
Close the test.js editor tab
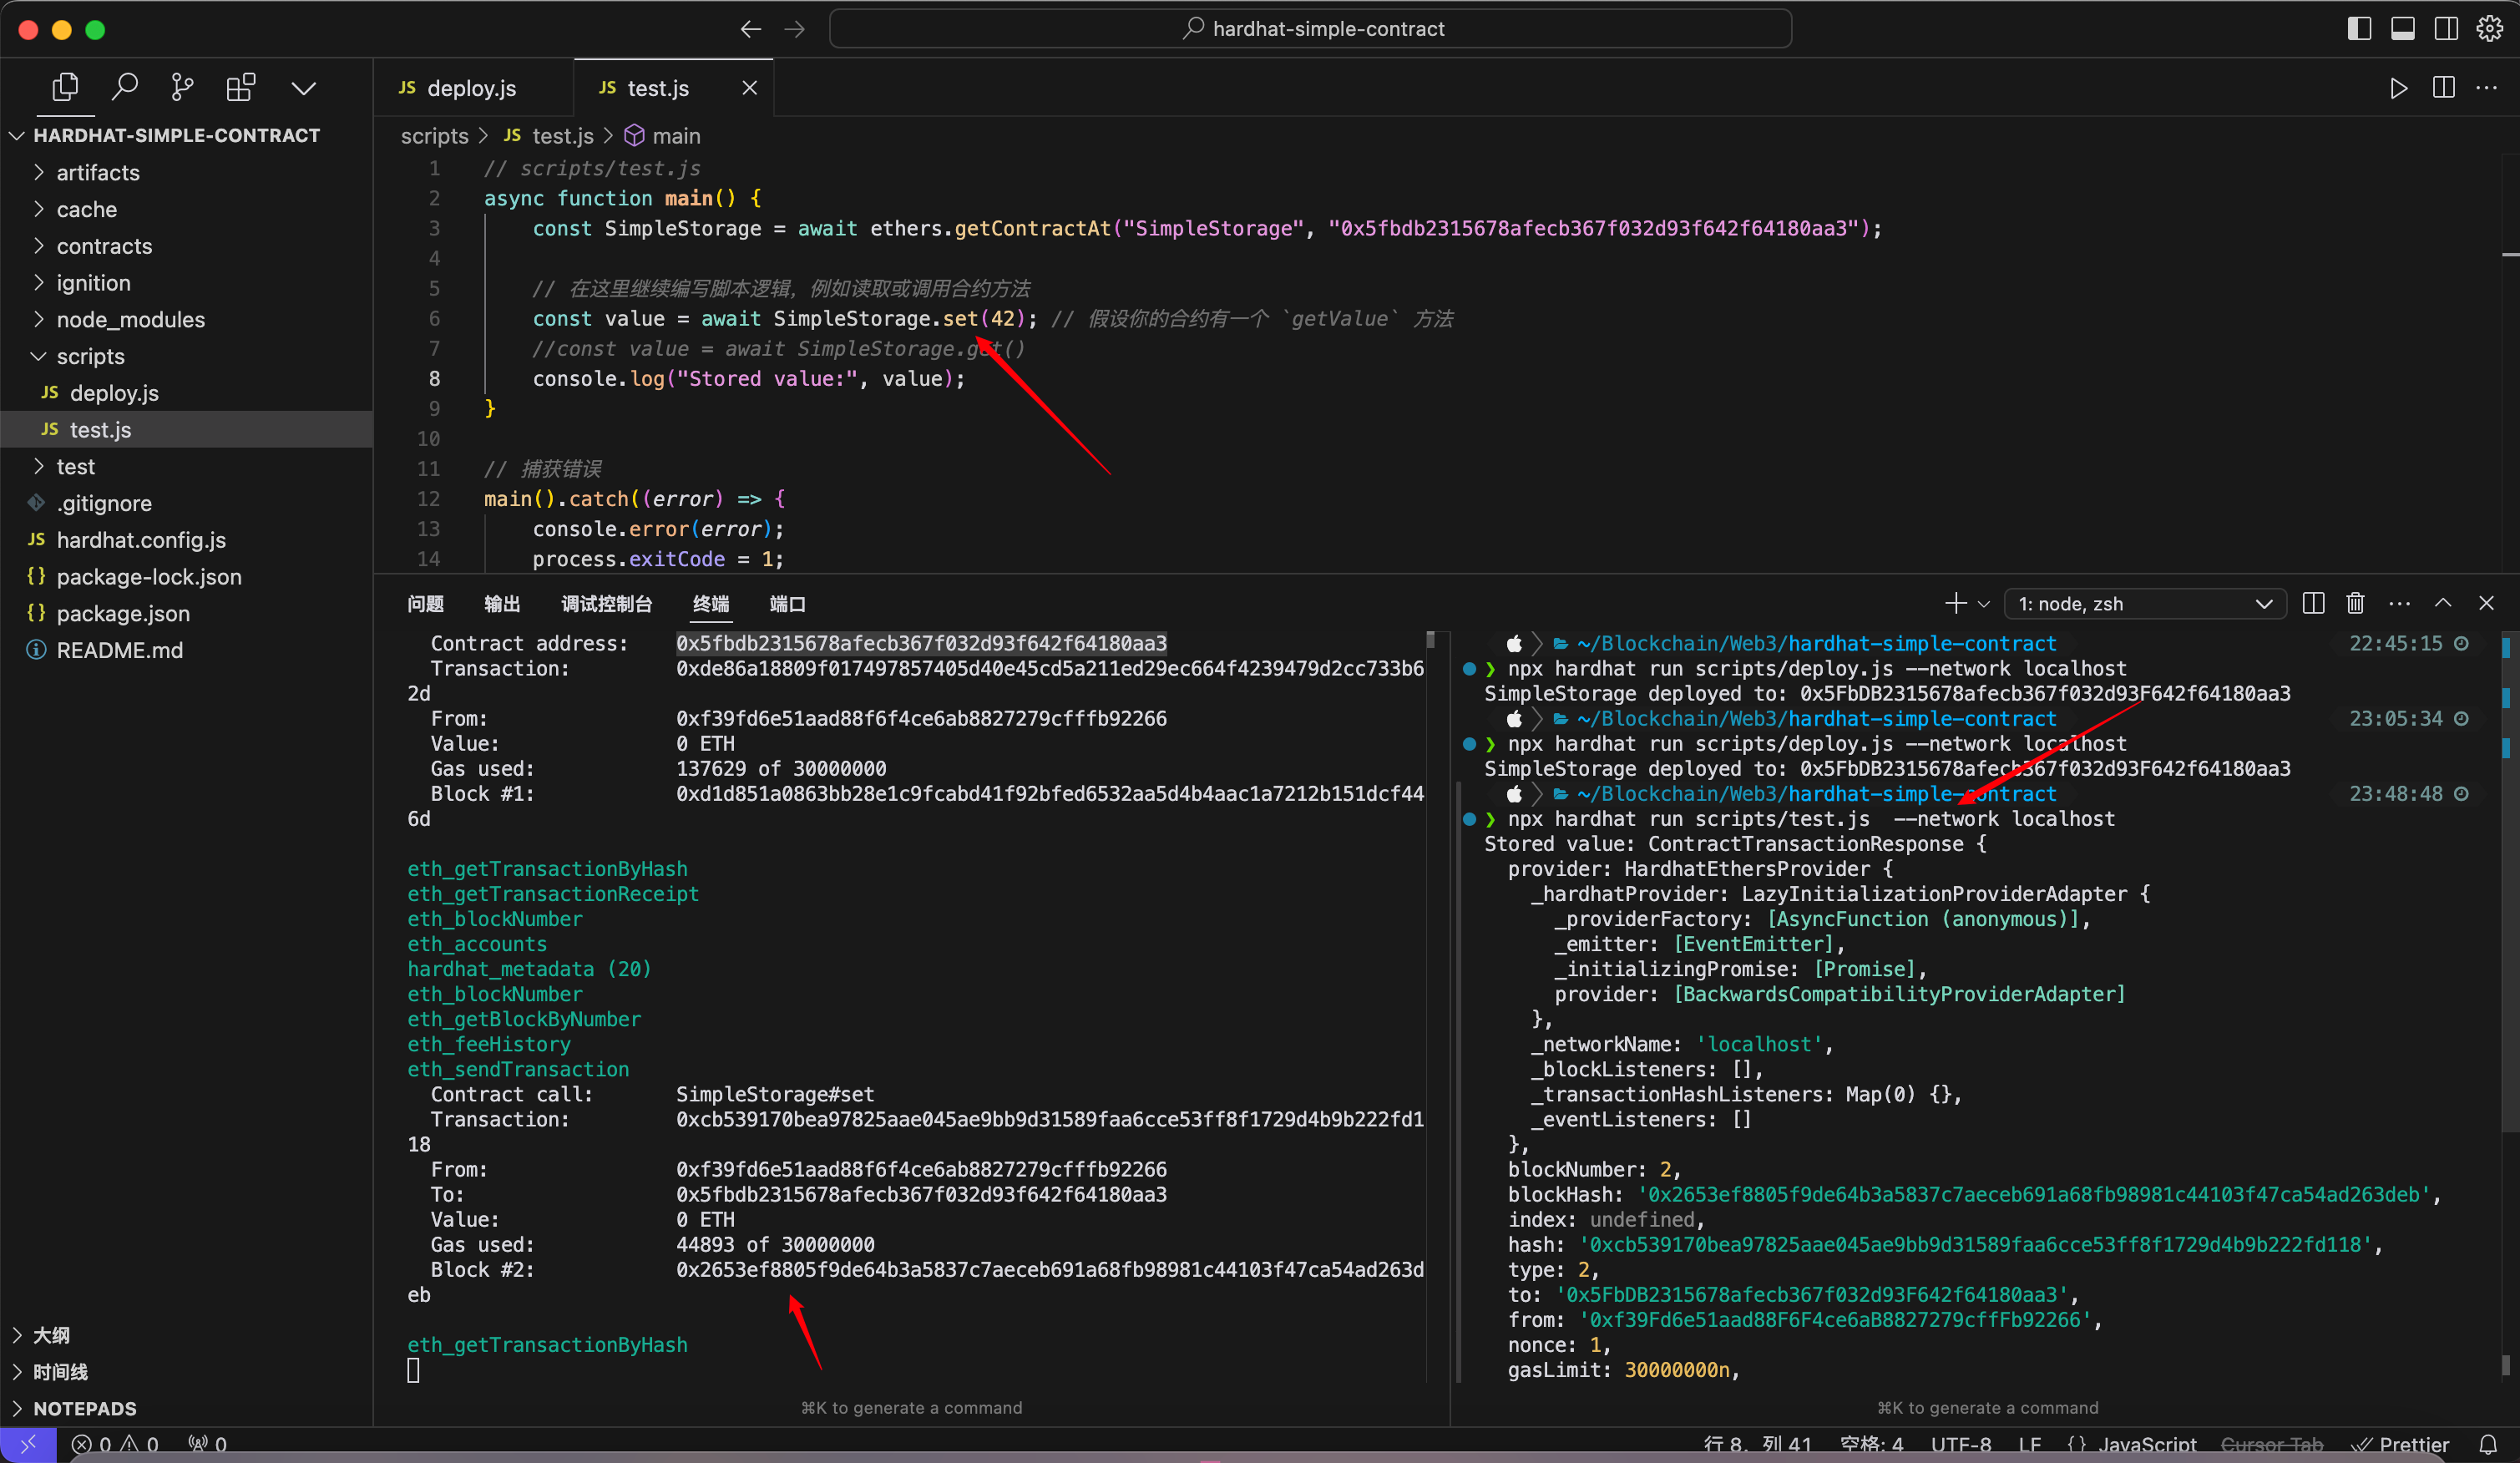point(749,88)
